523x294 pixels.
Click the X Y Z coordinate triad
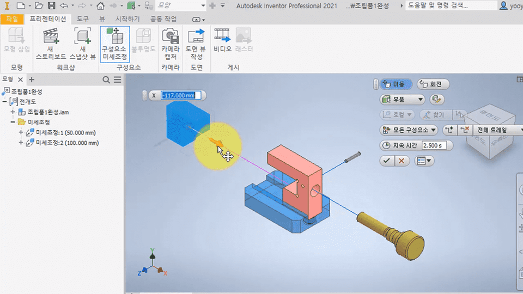point(152,264)
